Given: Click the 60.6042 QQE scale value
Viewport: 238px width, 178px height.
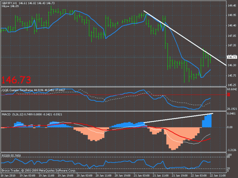Looking at the screenshot, I should pos(232,89).
